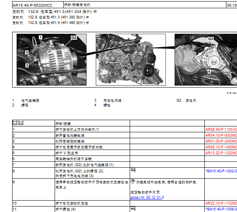Click the header title "拆卸/安装发电机"
Viewport: 237px width, 212px height.
tap(77, 5)
